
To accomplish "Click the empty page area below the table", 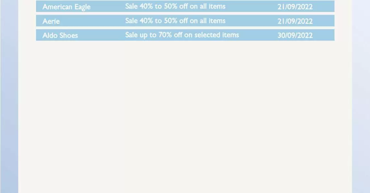I will 185,117.
